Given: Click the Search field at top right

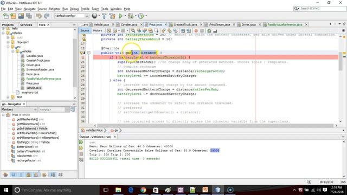Looking at the screenshot, I should click(x=319, y=9).
